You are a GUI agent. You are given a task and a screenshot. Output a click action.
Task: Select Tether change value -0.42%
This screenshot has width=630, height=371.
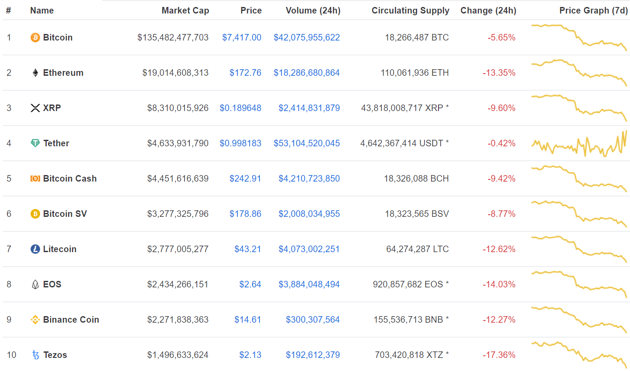tap(501, 143)
